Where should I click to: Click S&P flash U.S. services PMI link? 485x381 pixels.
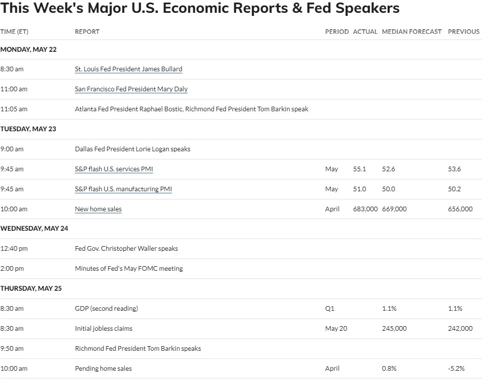(x=114, y=169)
